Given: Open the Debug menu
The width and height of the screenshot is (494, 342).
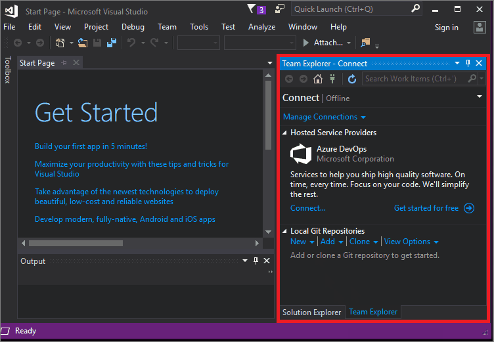Looking at the screenshot, I should click(x=133, y=27).
